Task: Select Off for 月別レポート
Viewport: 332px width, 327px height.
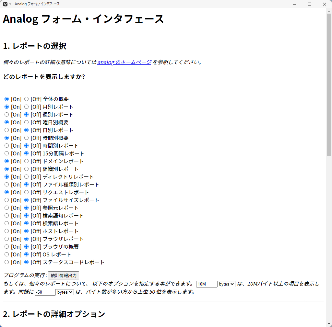Action: coord(26,107)
